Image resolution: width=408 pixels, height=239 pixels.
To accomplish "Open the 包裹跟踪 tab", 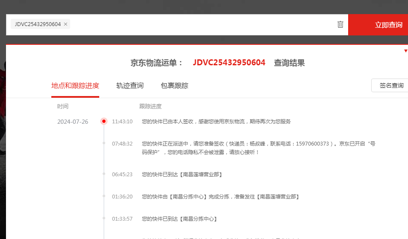I will 174,86.
